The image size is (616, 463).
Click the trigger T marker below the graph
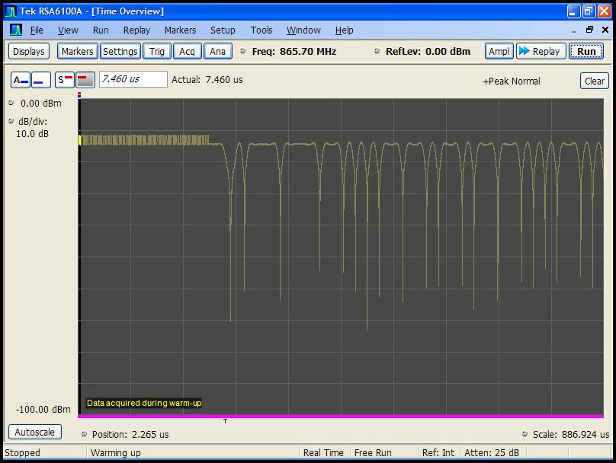(x=225, y=421)
